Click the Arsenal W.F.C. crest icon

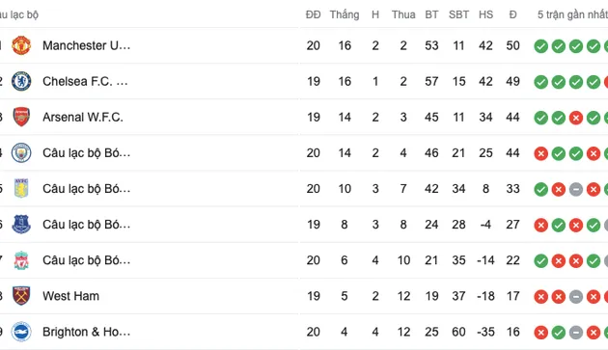coord(21,117)
